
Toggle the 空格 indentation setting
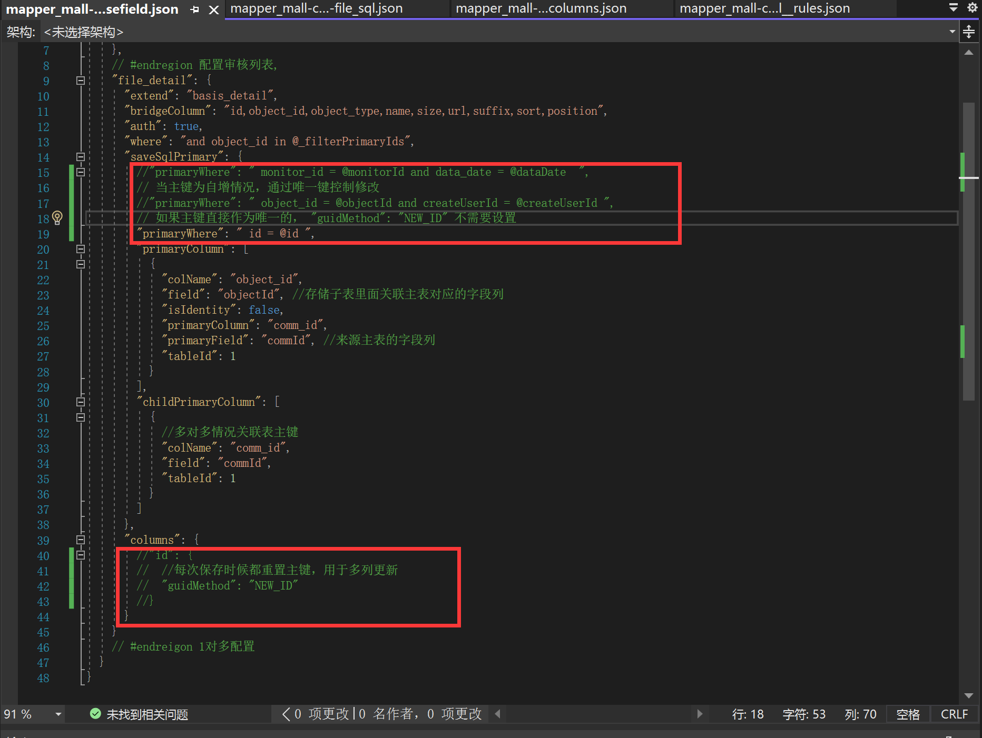coord(908,714)
